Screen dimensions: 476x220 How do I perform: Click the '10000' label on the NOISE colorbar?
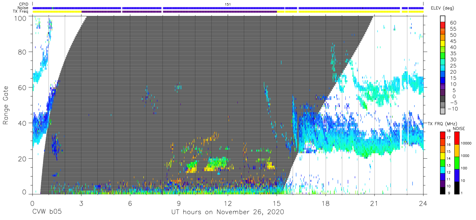point(466,143)
